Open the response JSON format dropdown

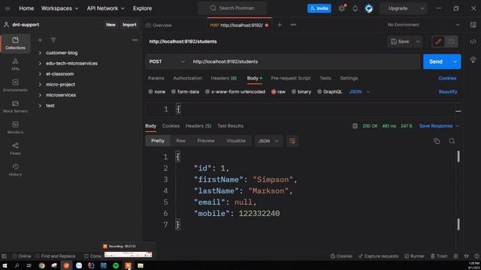click(x=268, y=141)
